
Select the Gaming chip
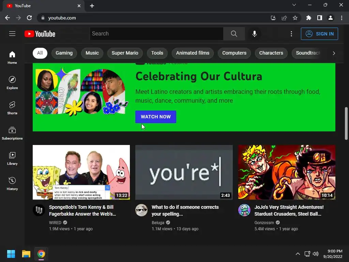coord(64,53)
